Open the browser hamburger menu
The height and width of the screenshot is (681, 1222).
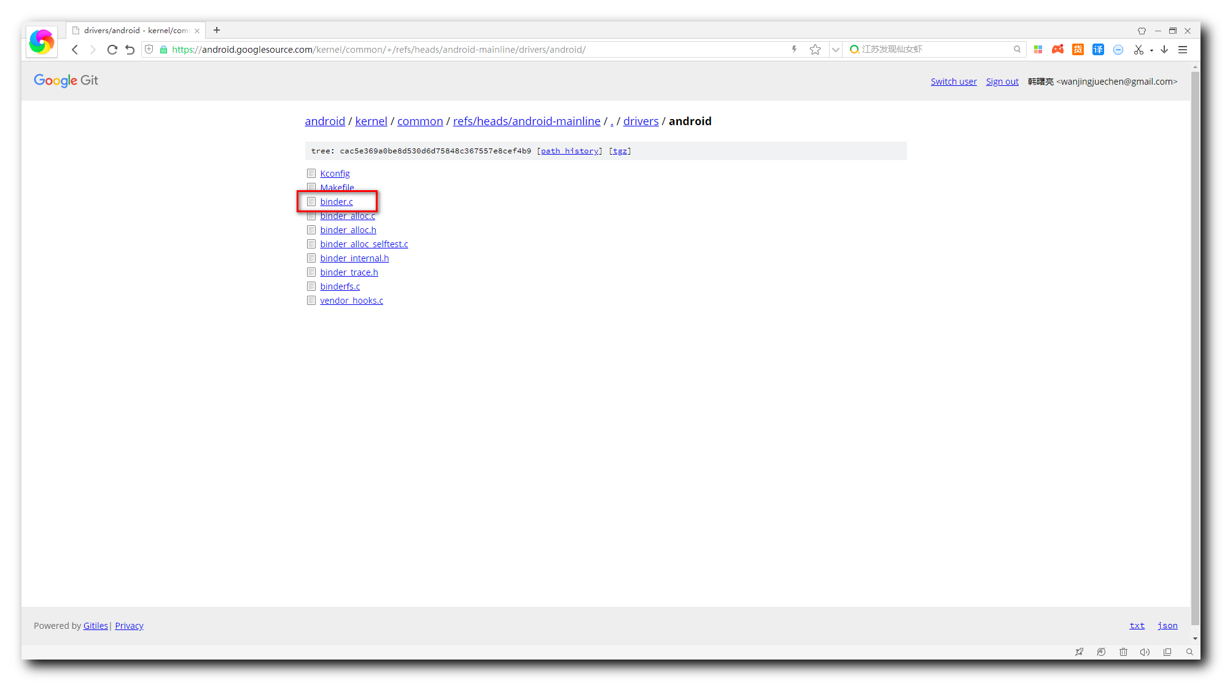[x=1182, y=50]
